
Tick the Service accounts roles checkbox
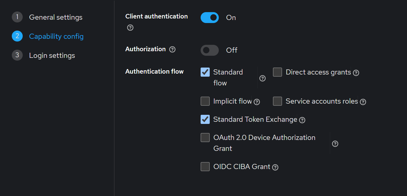coord(277,101)
